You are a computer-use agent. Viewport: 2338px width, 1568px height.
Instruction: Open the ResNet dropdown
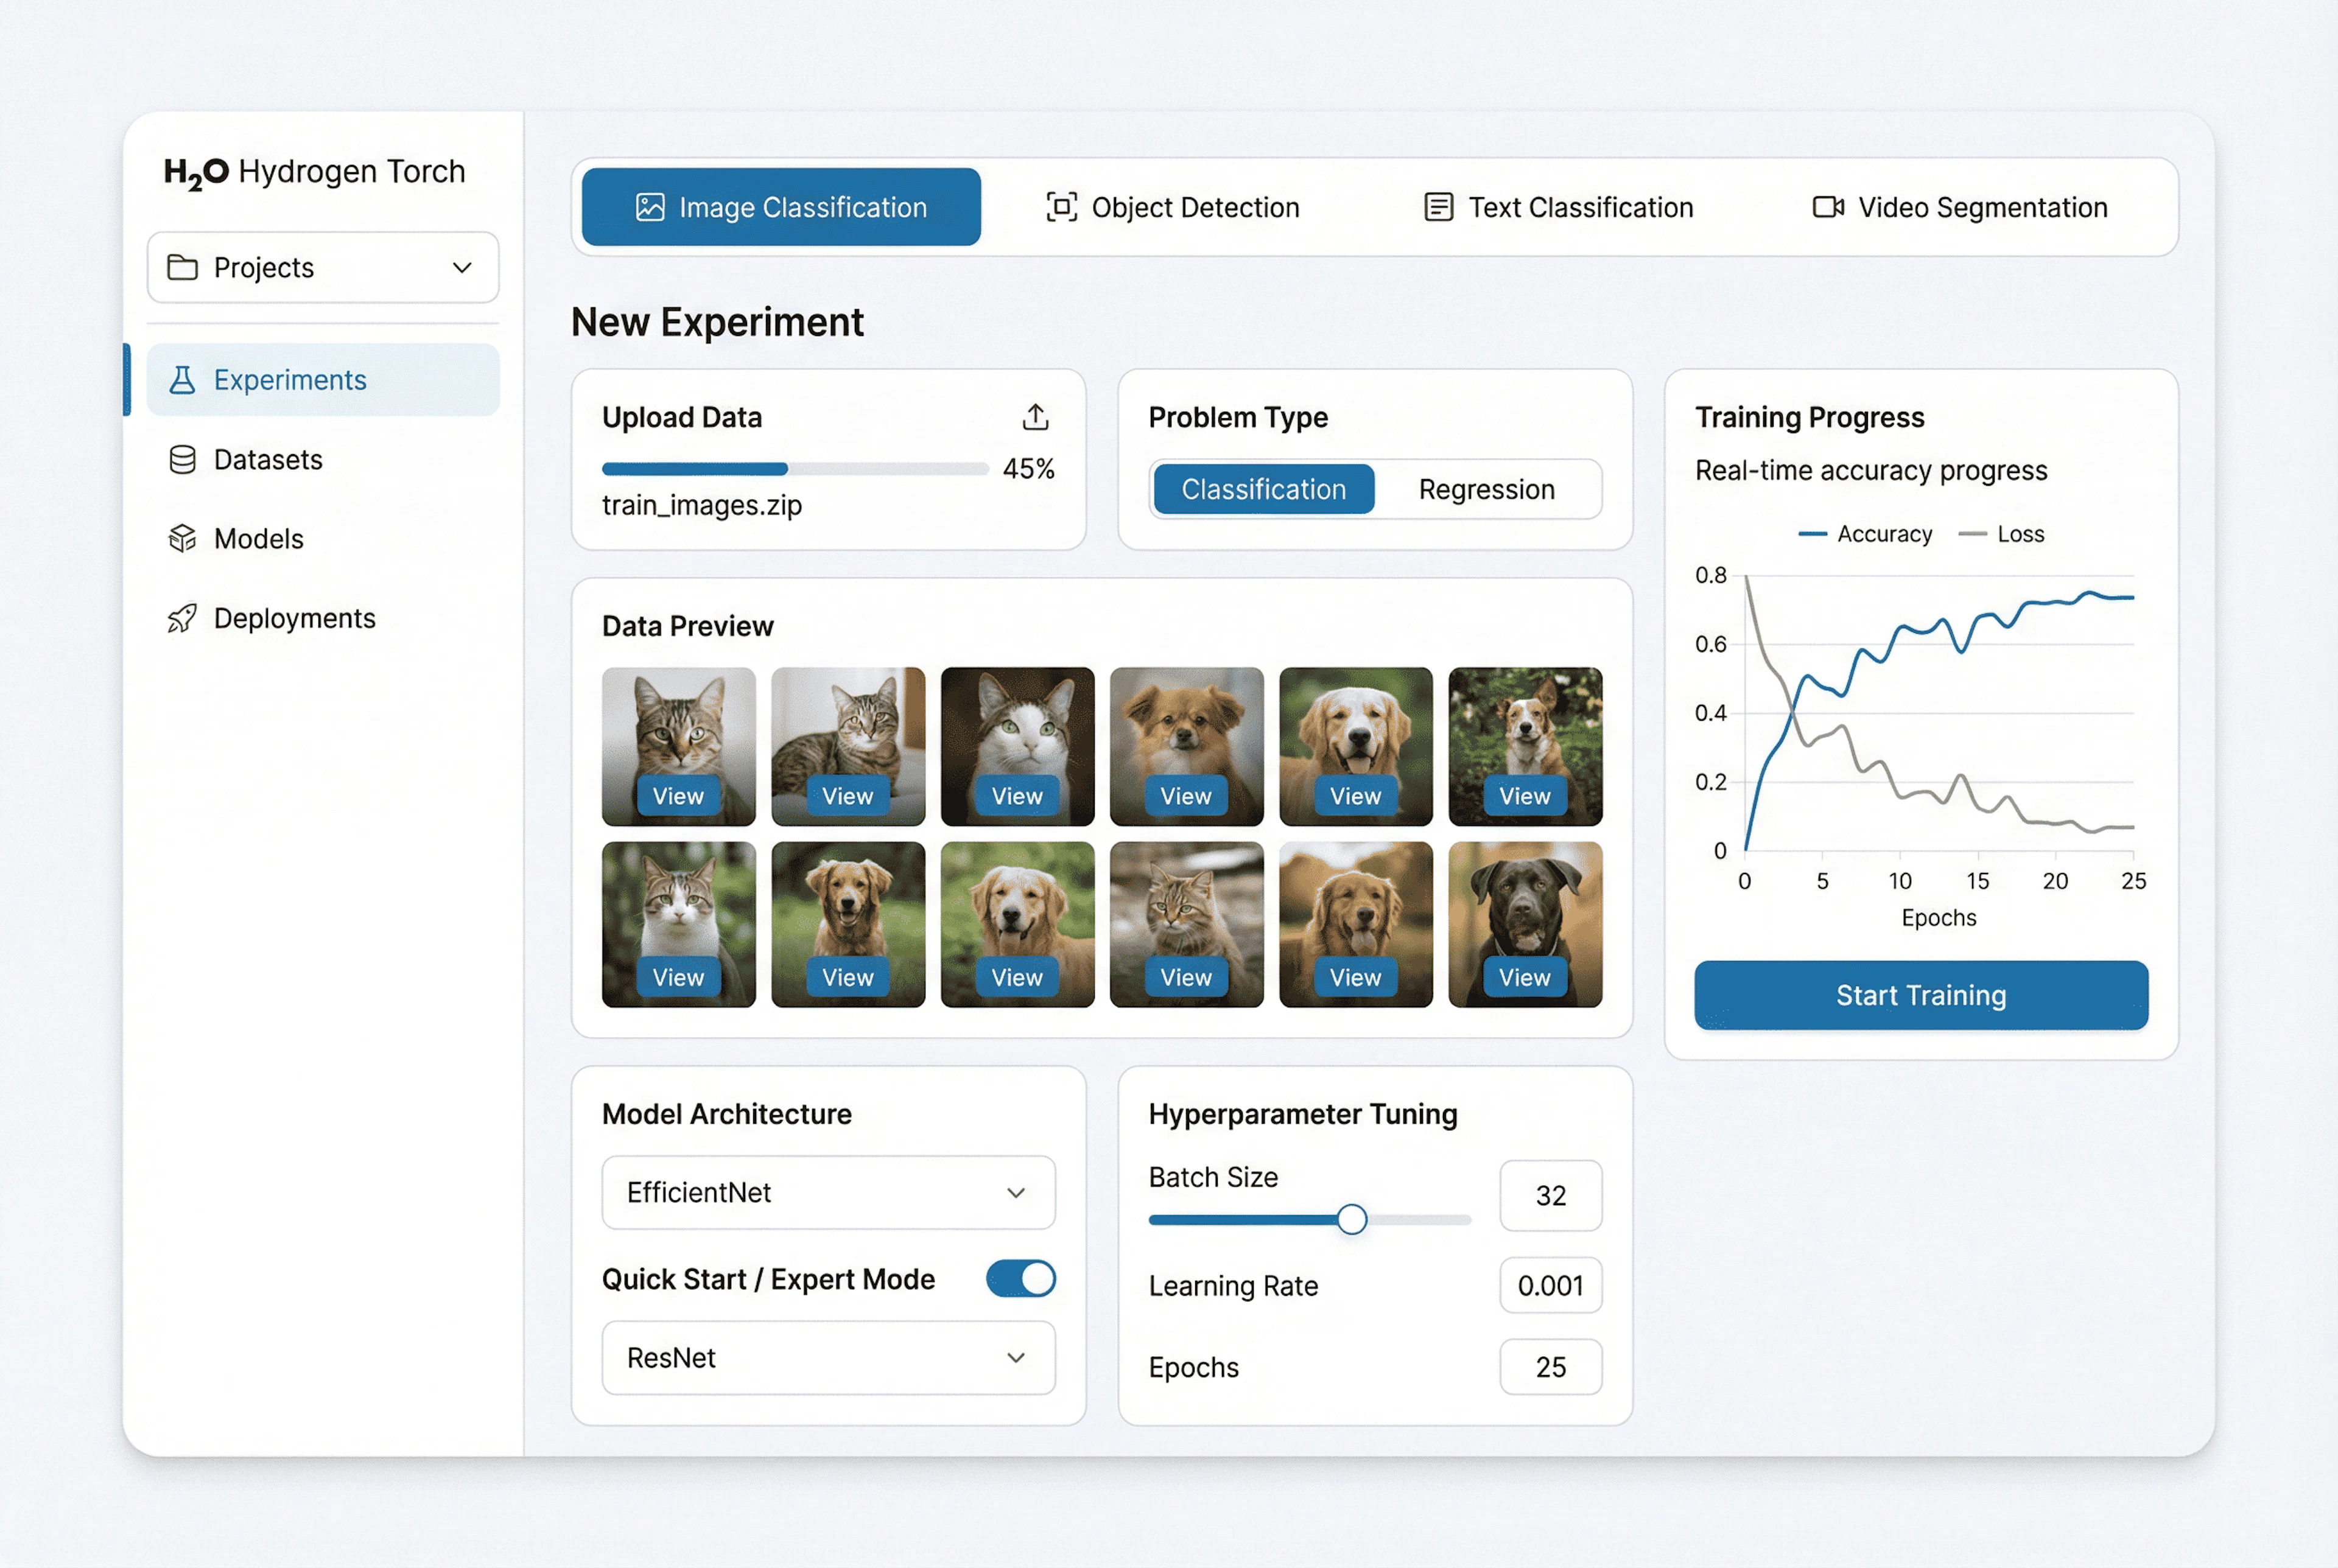click(828, 1358)
